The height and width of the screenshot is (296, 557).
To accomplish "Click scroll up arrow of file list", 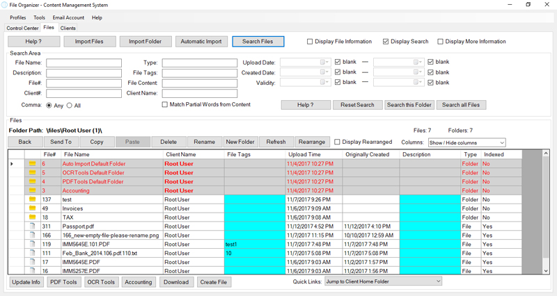I will click(546, 153).
